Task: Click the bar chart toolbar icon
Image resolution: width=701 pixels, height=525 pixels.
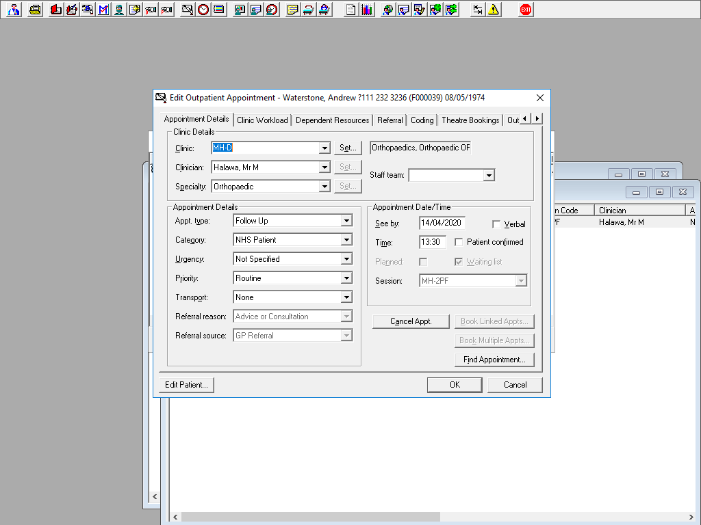Action: pos(367,10)
